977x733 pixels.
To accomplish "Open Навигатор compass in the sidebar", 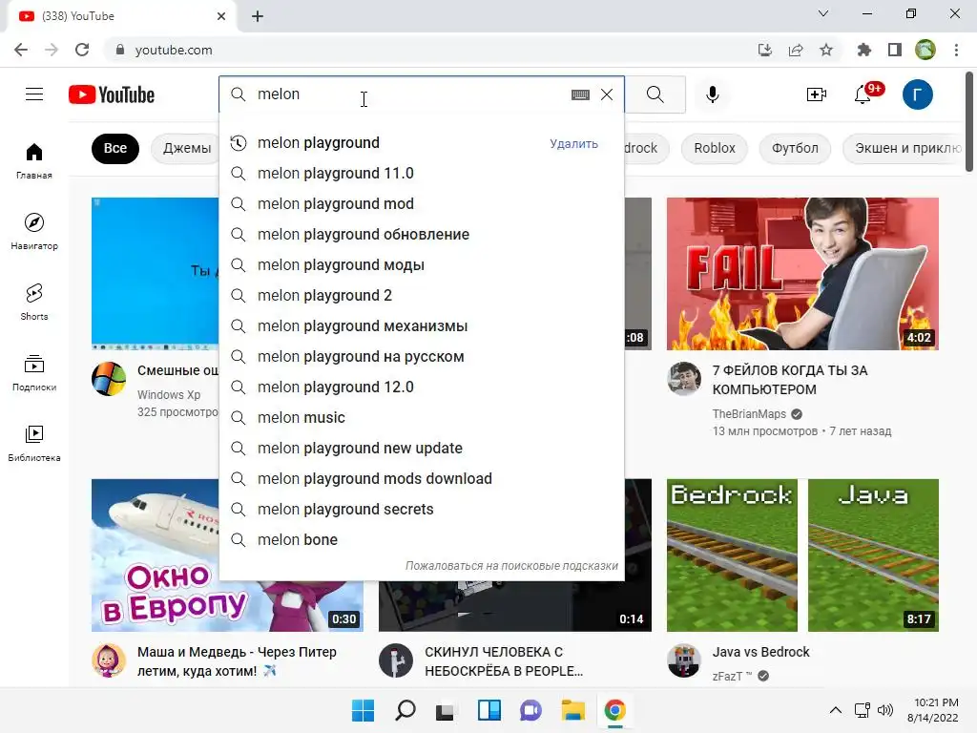I will point(34,231).
